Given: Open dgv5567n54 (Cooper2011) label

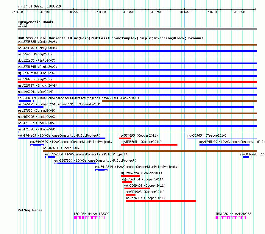Looking at the screenshot, I should 142,173.
